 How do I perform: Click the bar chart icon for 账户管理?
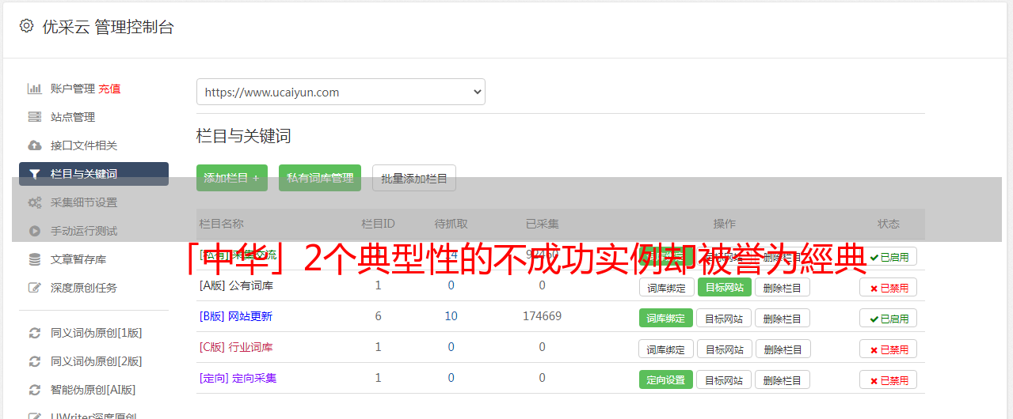pos(34,89)
